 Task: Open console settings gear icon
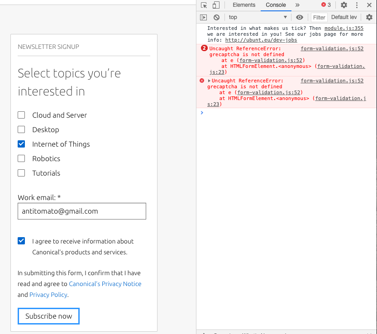(x=369, y=17)
